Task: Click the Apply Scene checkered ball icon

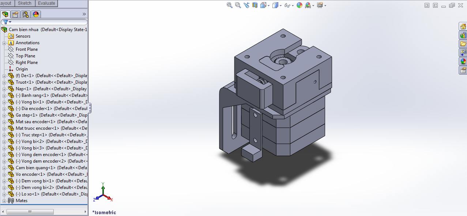Action: point(308,5)
